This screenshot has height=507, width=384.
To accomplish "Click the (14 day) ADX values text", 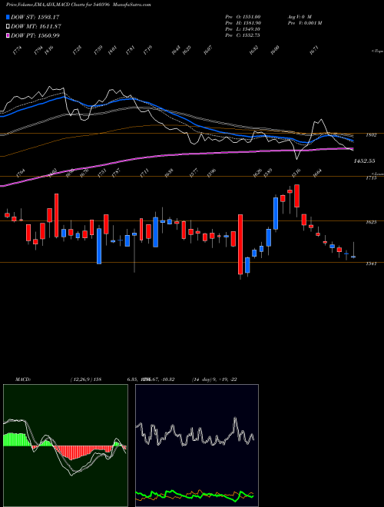I will 214,379.
